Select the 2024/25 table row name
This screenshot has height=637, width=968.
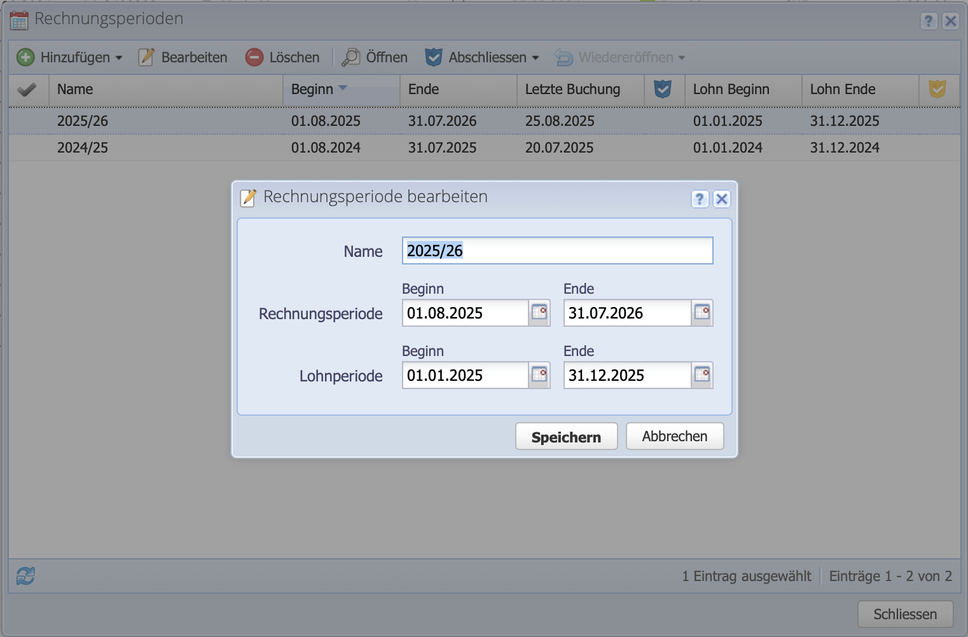pos(83,147)
